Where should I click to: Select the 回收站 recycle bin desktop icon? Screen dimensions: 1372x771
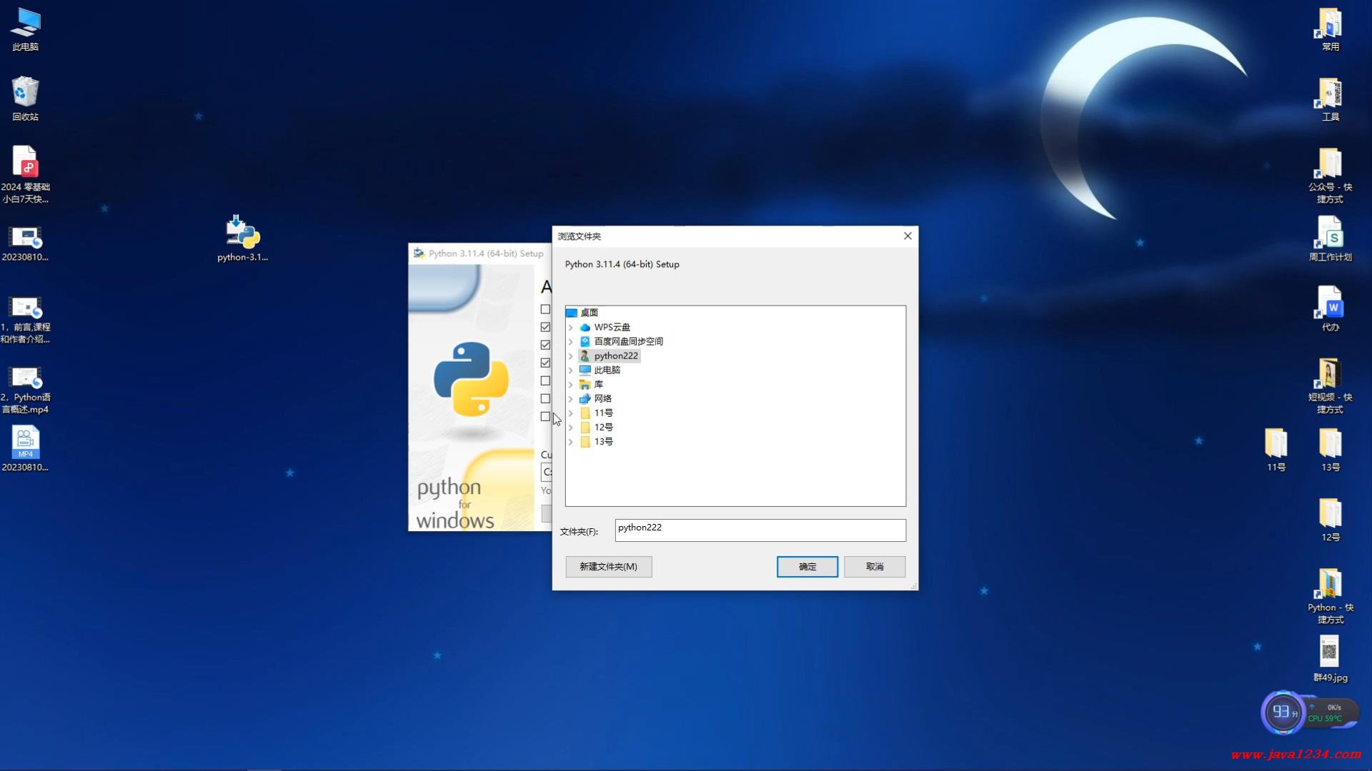[x=26, y=99]
